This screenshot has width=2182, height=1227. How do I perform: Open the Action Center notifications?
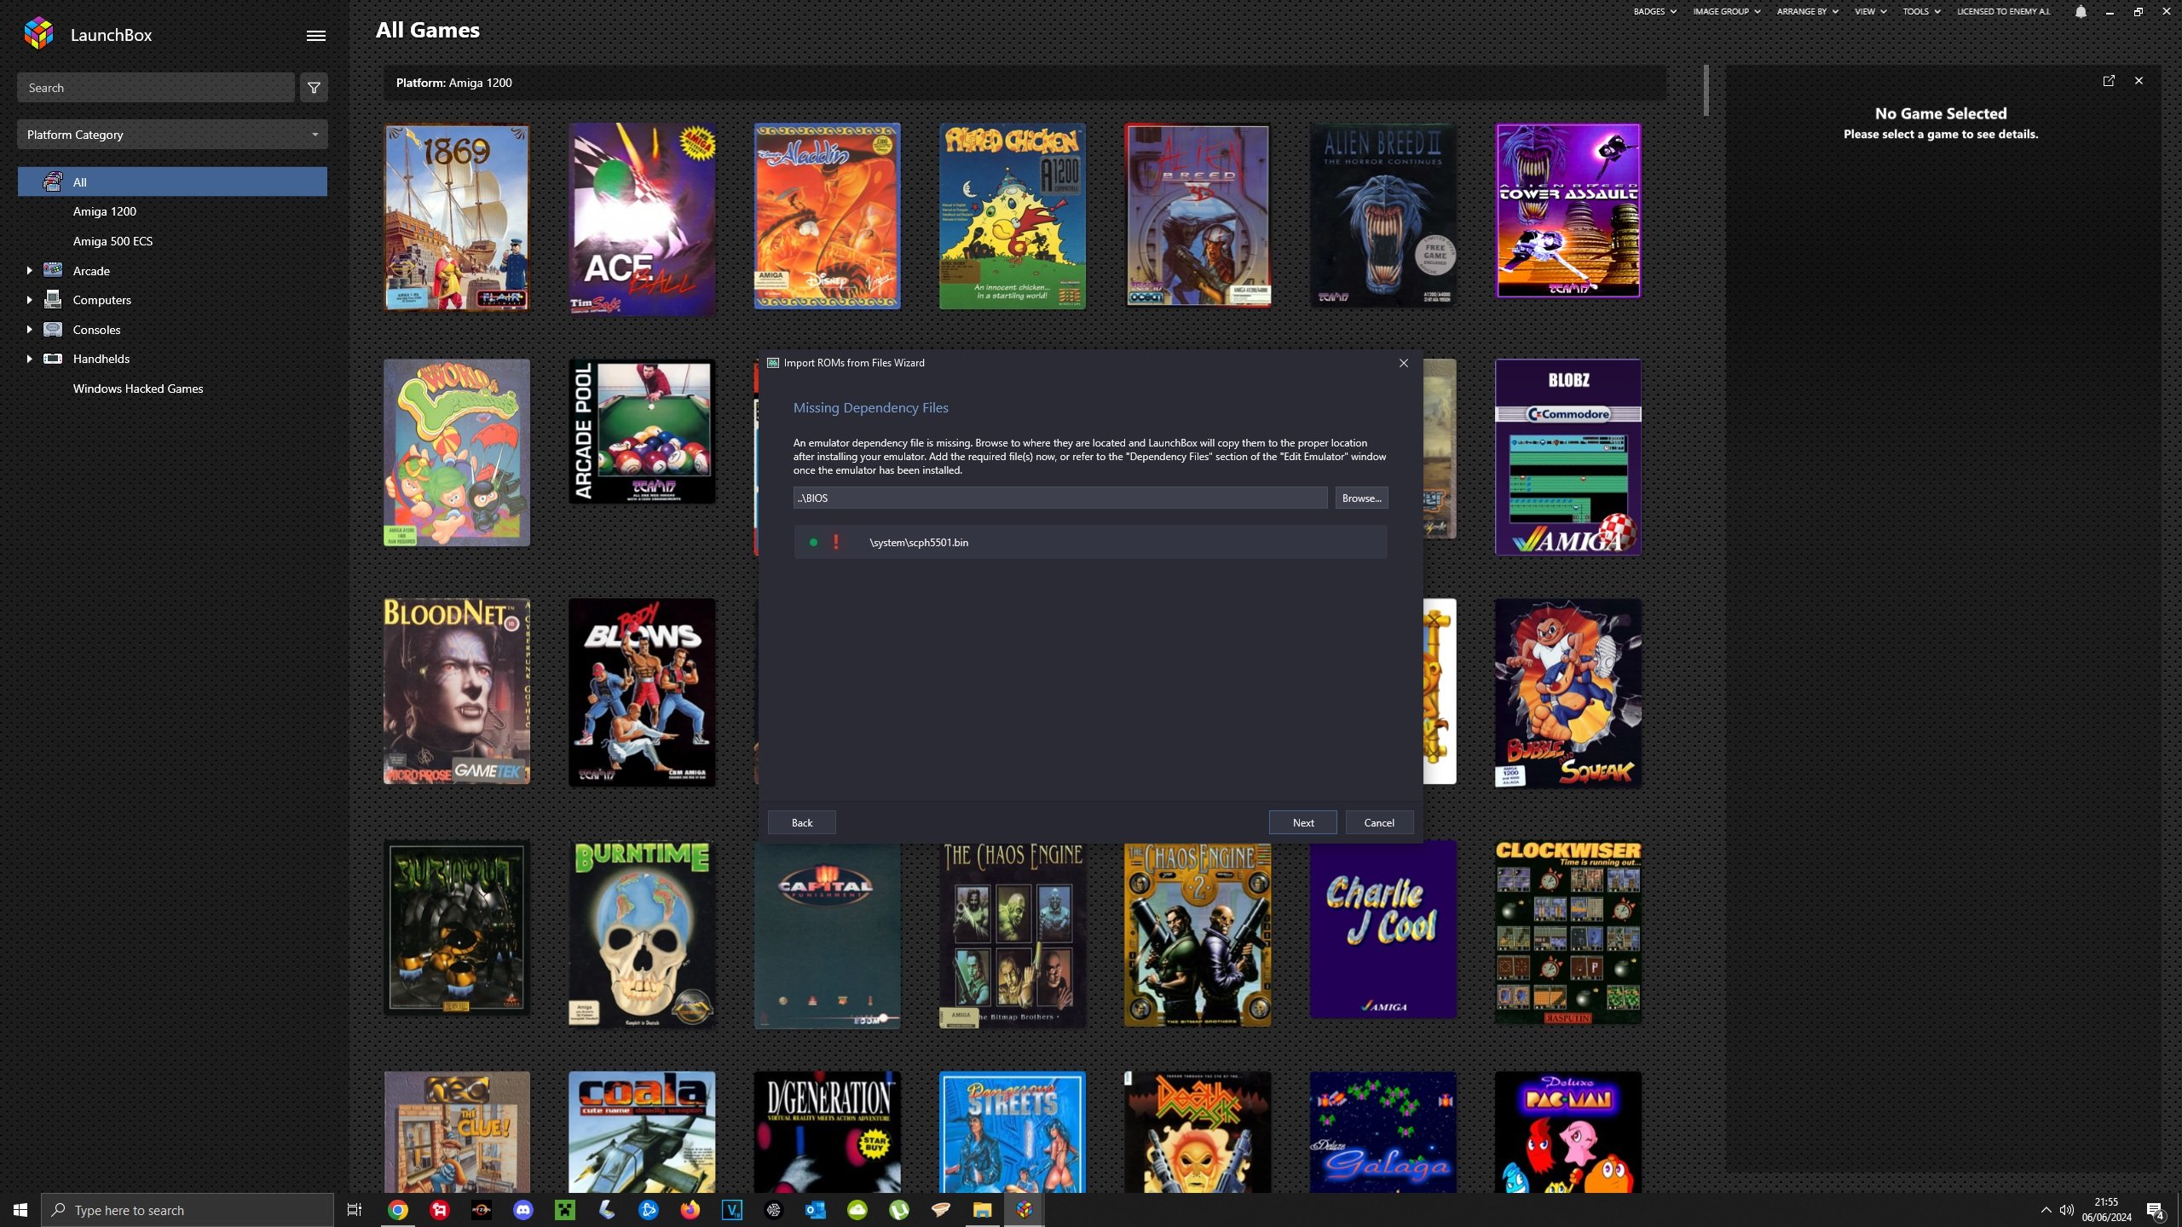2156,1210
